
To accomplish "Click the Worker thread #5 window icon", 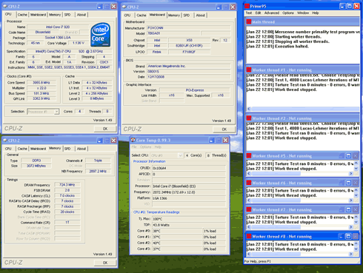I will (249, 156).
